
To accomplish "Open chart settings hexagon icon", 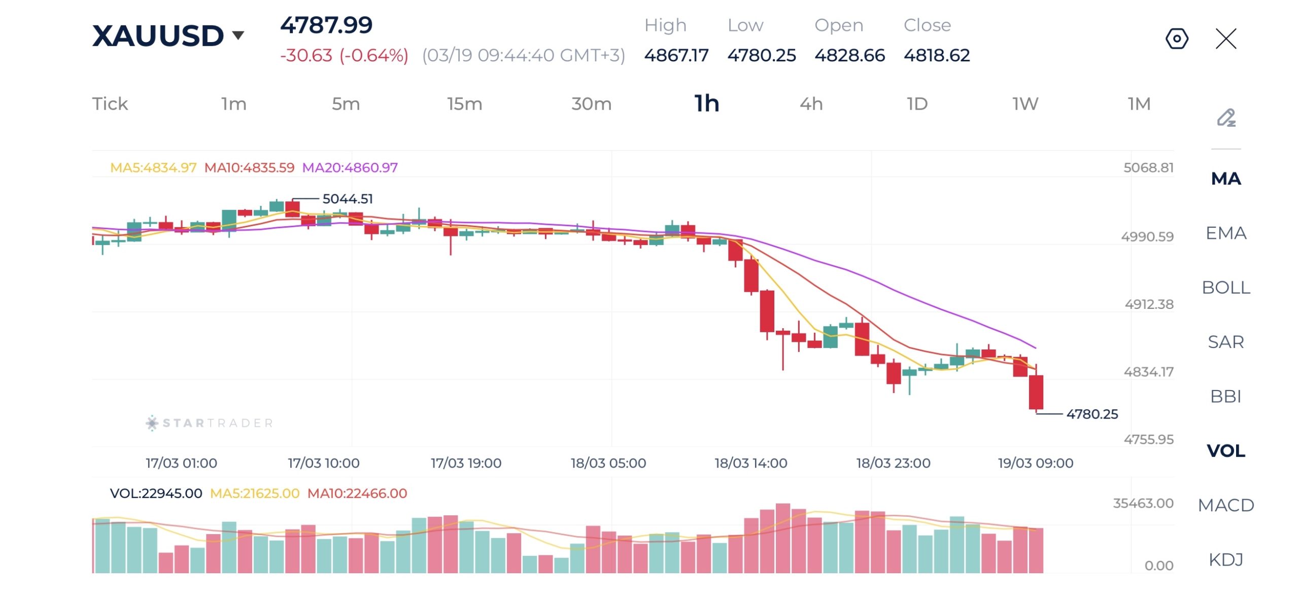I will (x=1176, y=39).
